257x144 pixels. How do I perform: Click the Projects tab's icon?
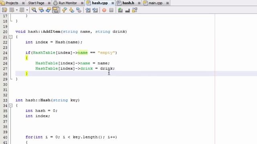click(x=2, y=3)
